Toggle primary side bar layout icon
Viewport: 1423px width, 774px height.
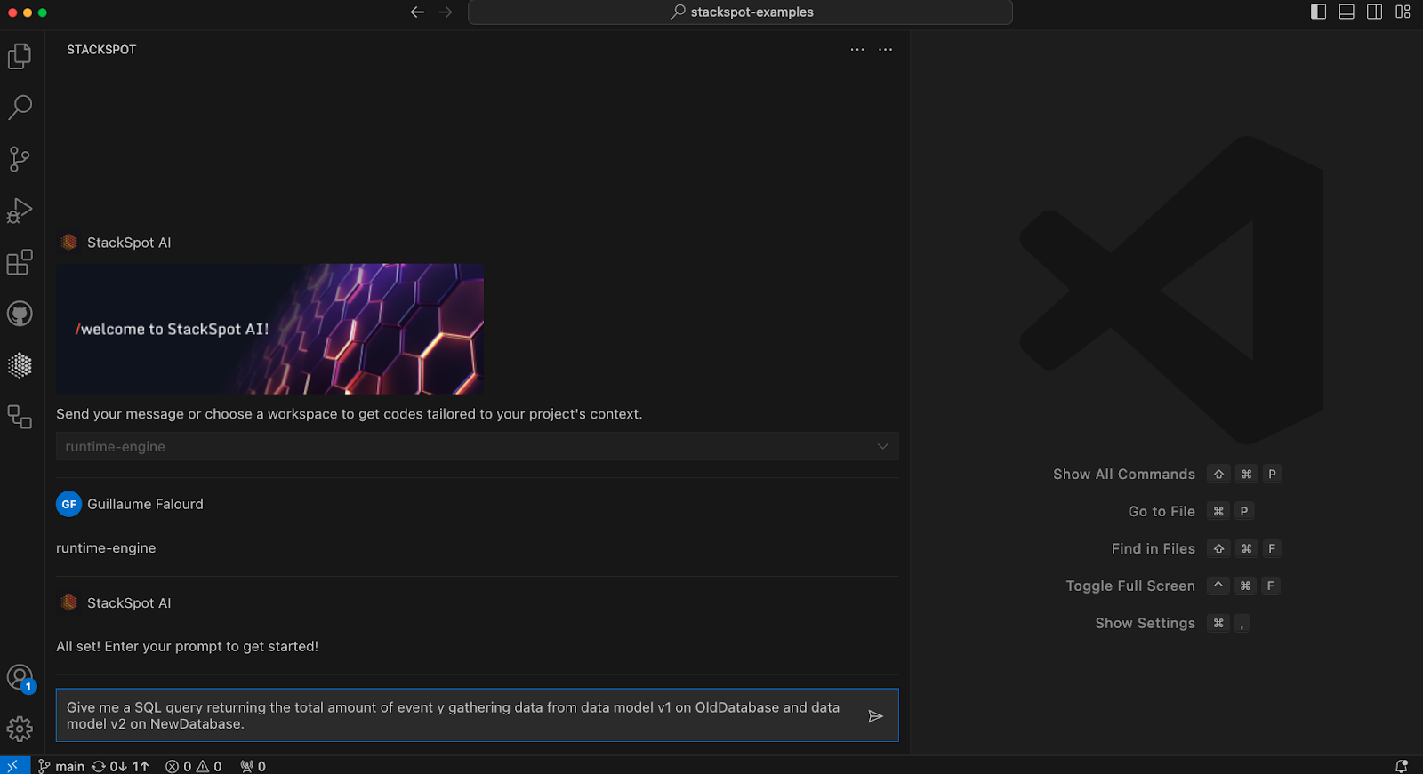tap(1319, 12)
